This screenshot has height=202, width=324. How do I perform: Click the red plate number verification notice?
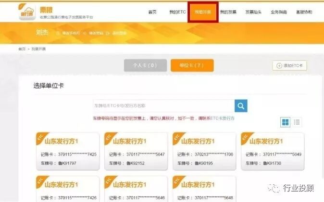pyautogui.click(x=163, y=119)
